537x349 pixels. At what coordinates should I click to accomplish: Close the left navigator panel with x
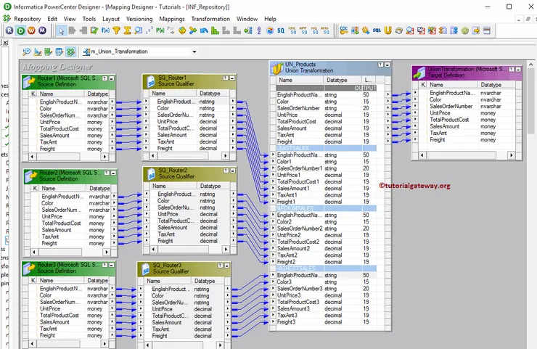(6, 43)
